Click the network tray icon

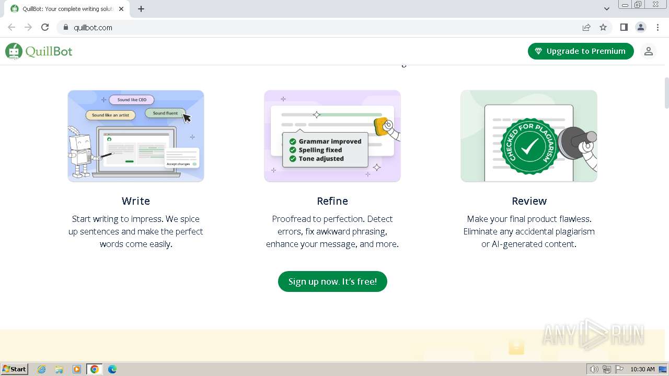[607, 369]
